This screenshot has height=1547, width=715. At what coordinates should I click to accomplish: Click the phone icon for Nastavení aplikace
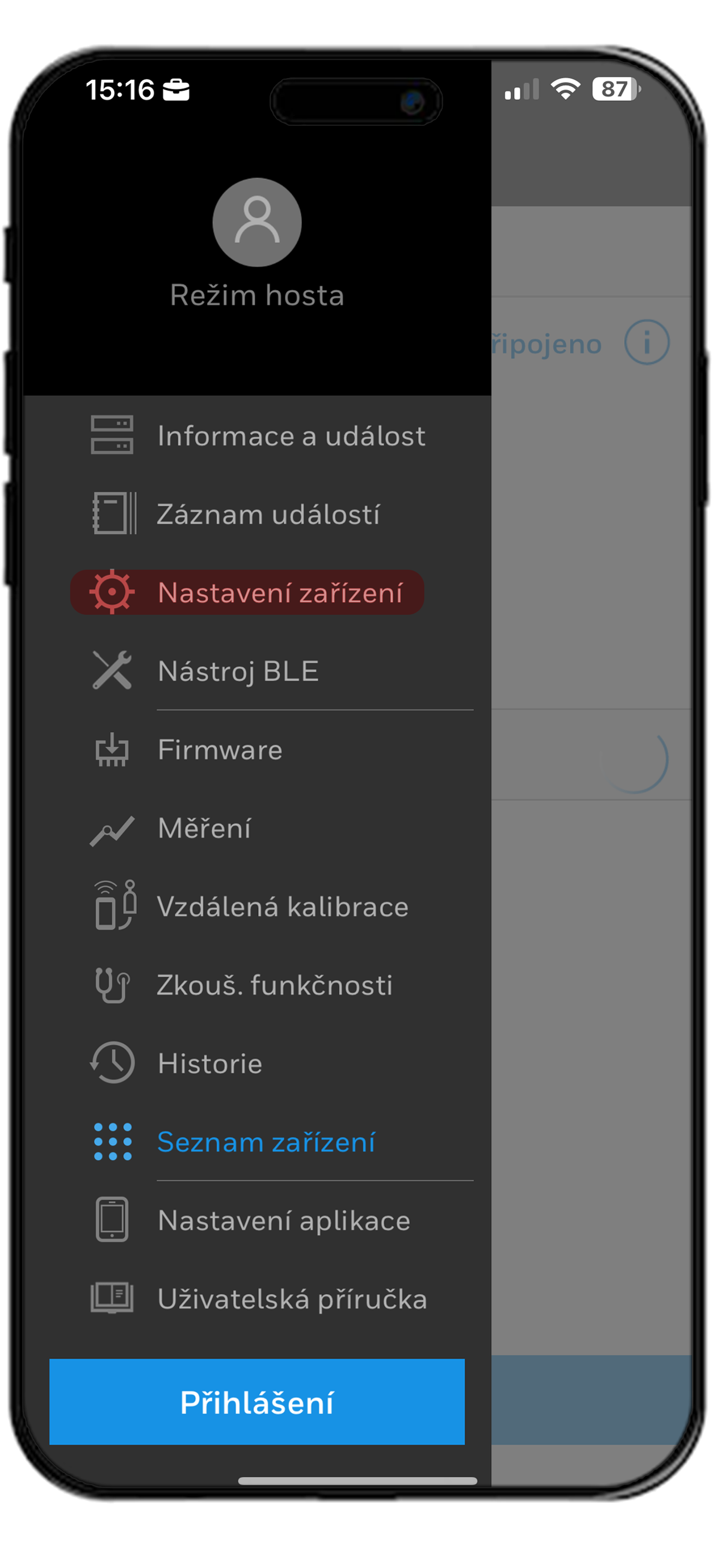click(x=112, y=1220)
